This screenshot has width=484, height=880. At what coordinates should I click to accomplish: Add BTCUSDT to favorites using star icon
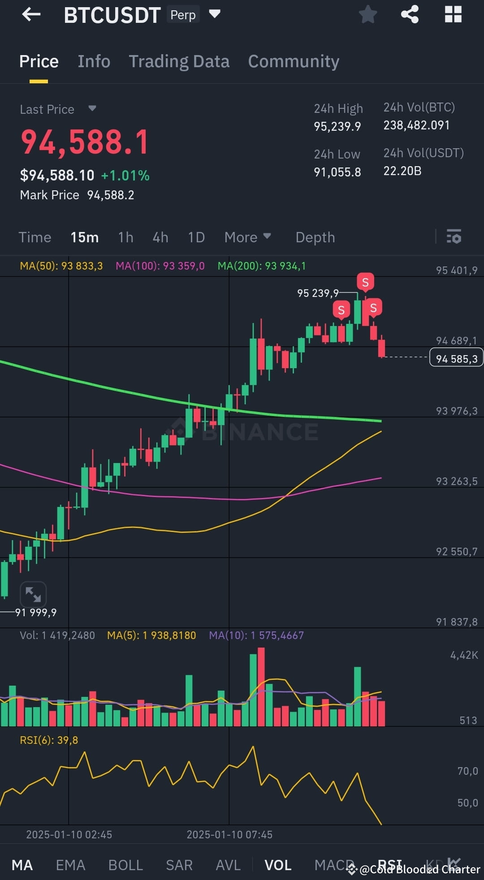pyautogui.click(x=367, y=14)
